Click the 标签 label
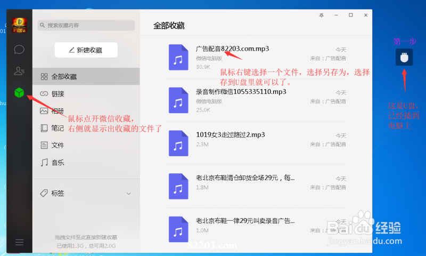The image size is (426, 256). (x=58, y=193)
